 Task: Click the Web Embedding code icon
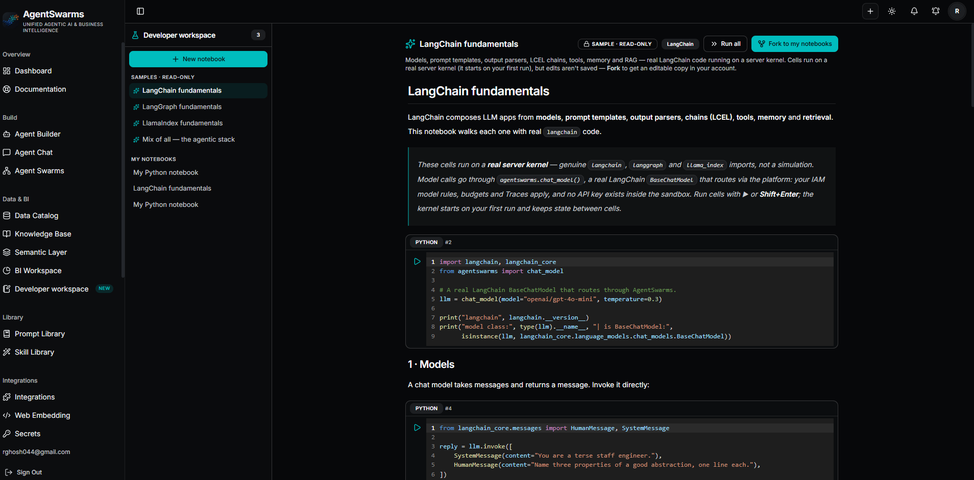[7, 415]
